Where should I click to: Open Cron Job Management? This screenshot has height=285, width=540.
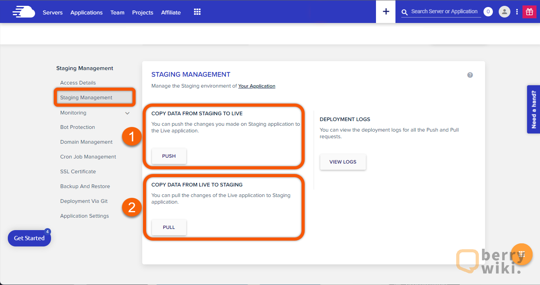(x=88, y=157)
